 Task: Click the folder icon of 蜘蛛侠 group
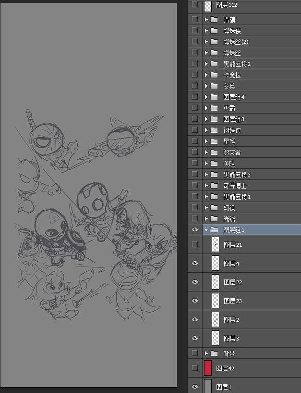pos(214,31)
